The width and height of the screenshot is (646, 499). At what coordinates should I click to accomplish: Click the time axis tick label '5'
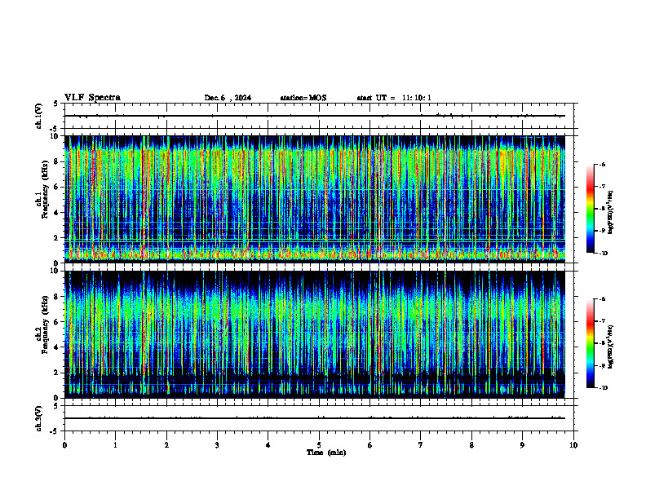(319, 445)
